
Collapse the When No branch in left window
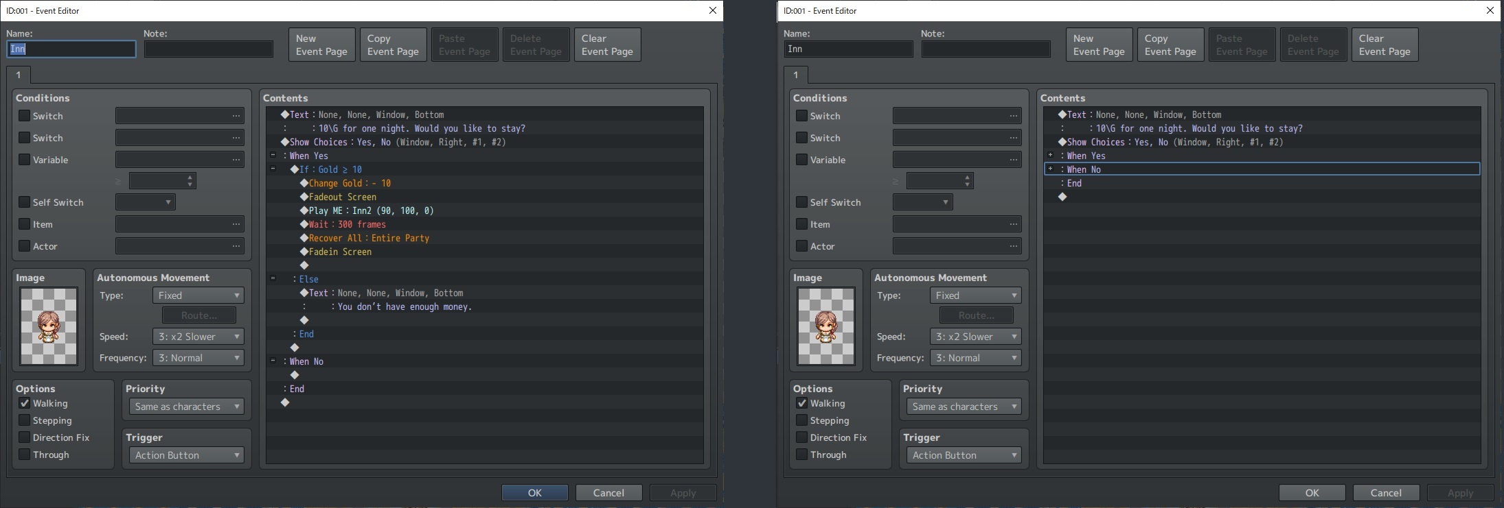(x=273, y=361)
